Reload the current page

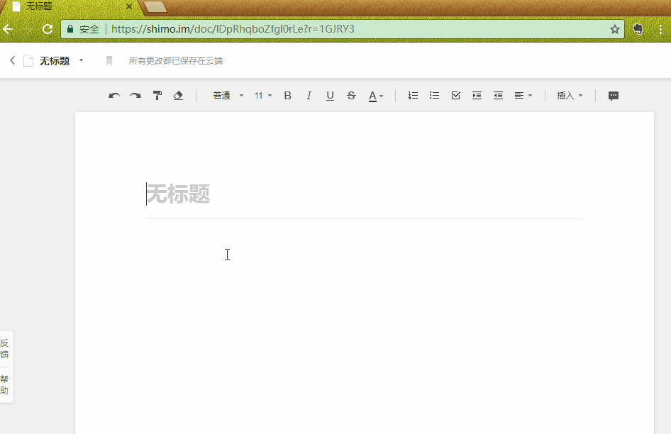click(x=48, y=29)
